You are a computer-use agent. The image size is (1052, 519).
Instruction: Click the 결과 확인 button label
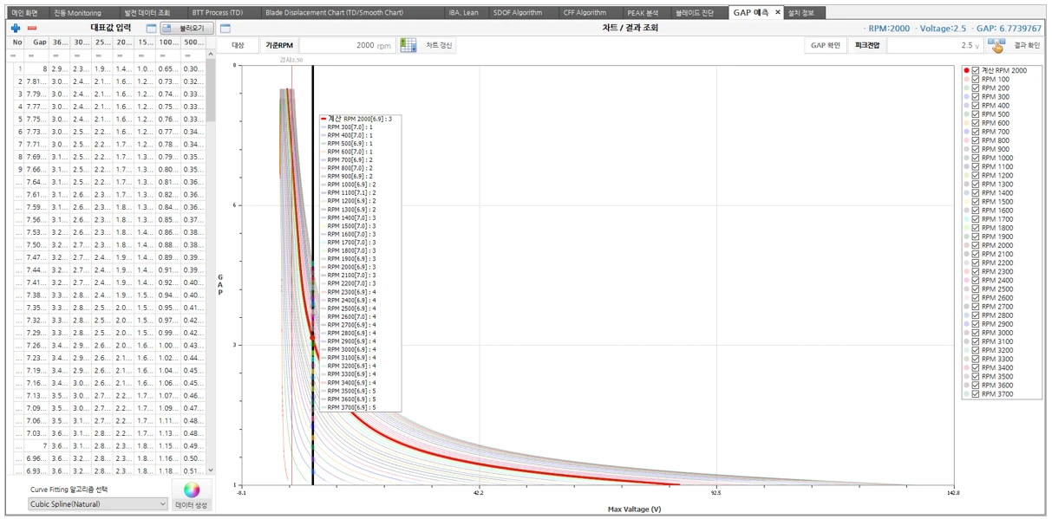click(1026, 45)
